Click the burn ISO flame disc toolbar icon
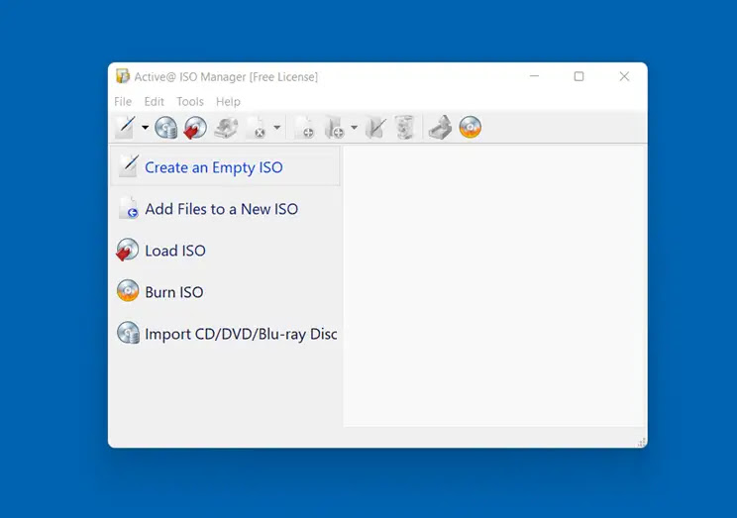 tap(470, 128)
